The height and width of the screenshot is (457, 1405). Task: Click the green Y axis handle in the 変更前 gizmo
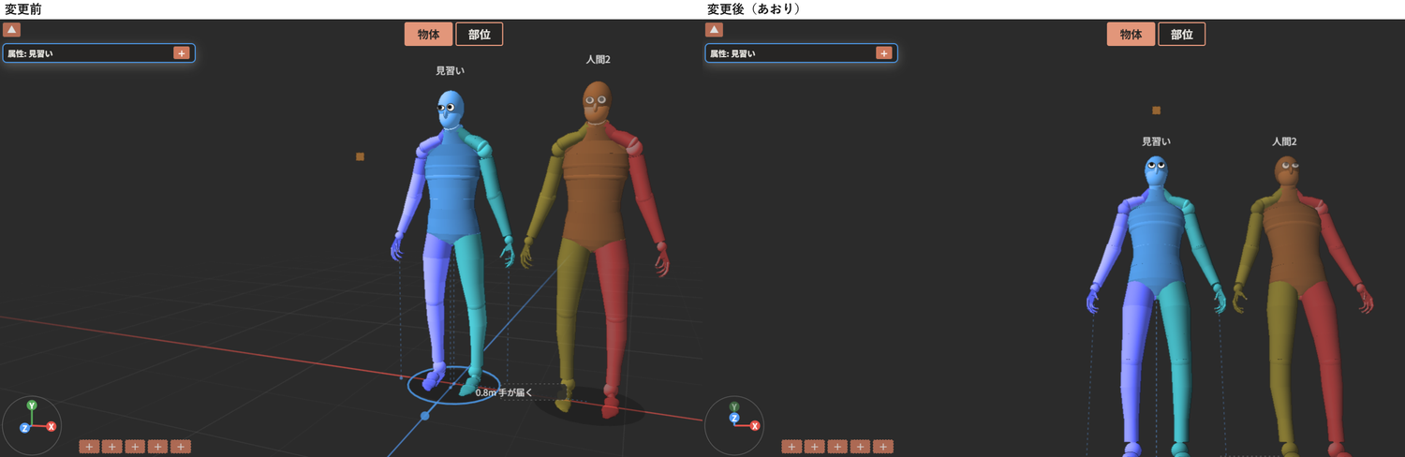(x=32, y=405)
